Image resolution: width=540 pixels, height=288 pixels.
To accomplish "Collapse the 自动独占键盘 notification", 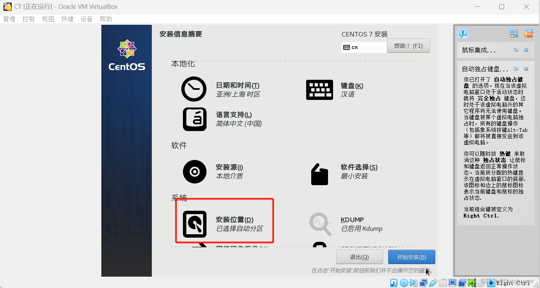I will click(x=485, y=69).
